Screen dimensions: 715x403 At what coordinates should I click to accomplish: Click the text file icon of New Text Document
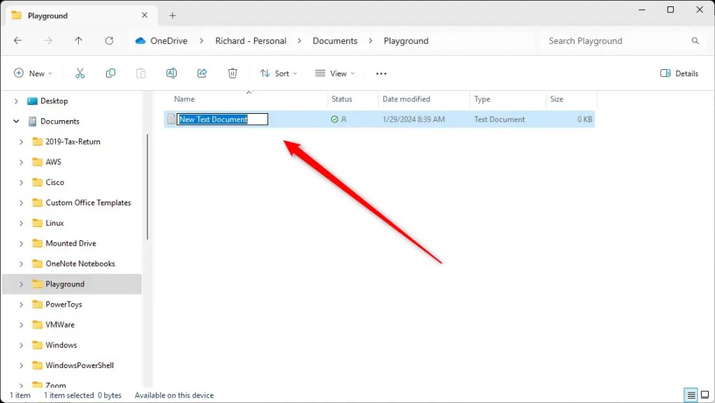click(x=172, y=119)
